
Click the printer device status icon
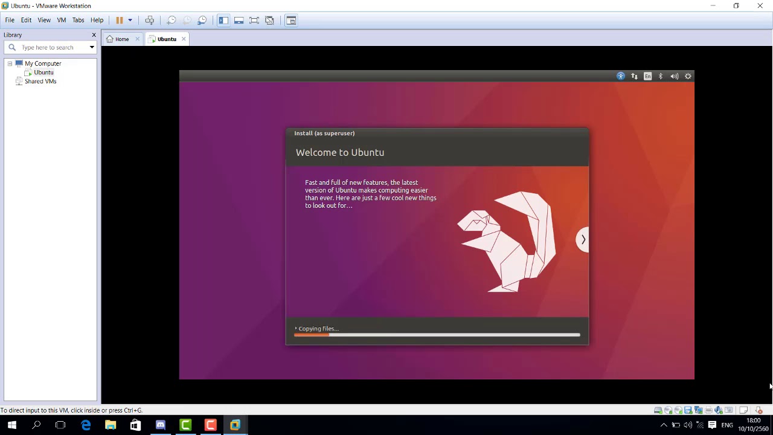point(708,410)
